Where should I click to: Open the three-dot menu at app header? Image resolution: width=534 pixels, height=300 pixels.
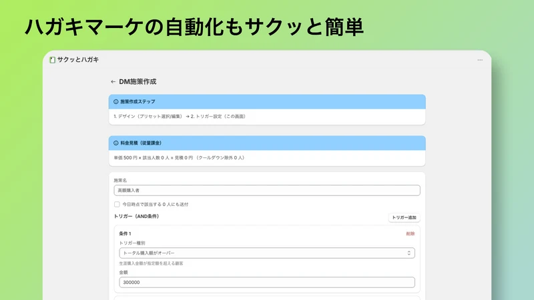(x=480, y=60)
